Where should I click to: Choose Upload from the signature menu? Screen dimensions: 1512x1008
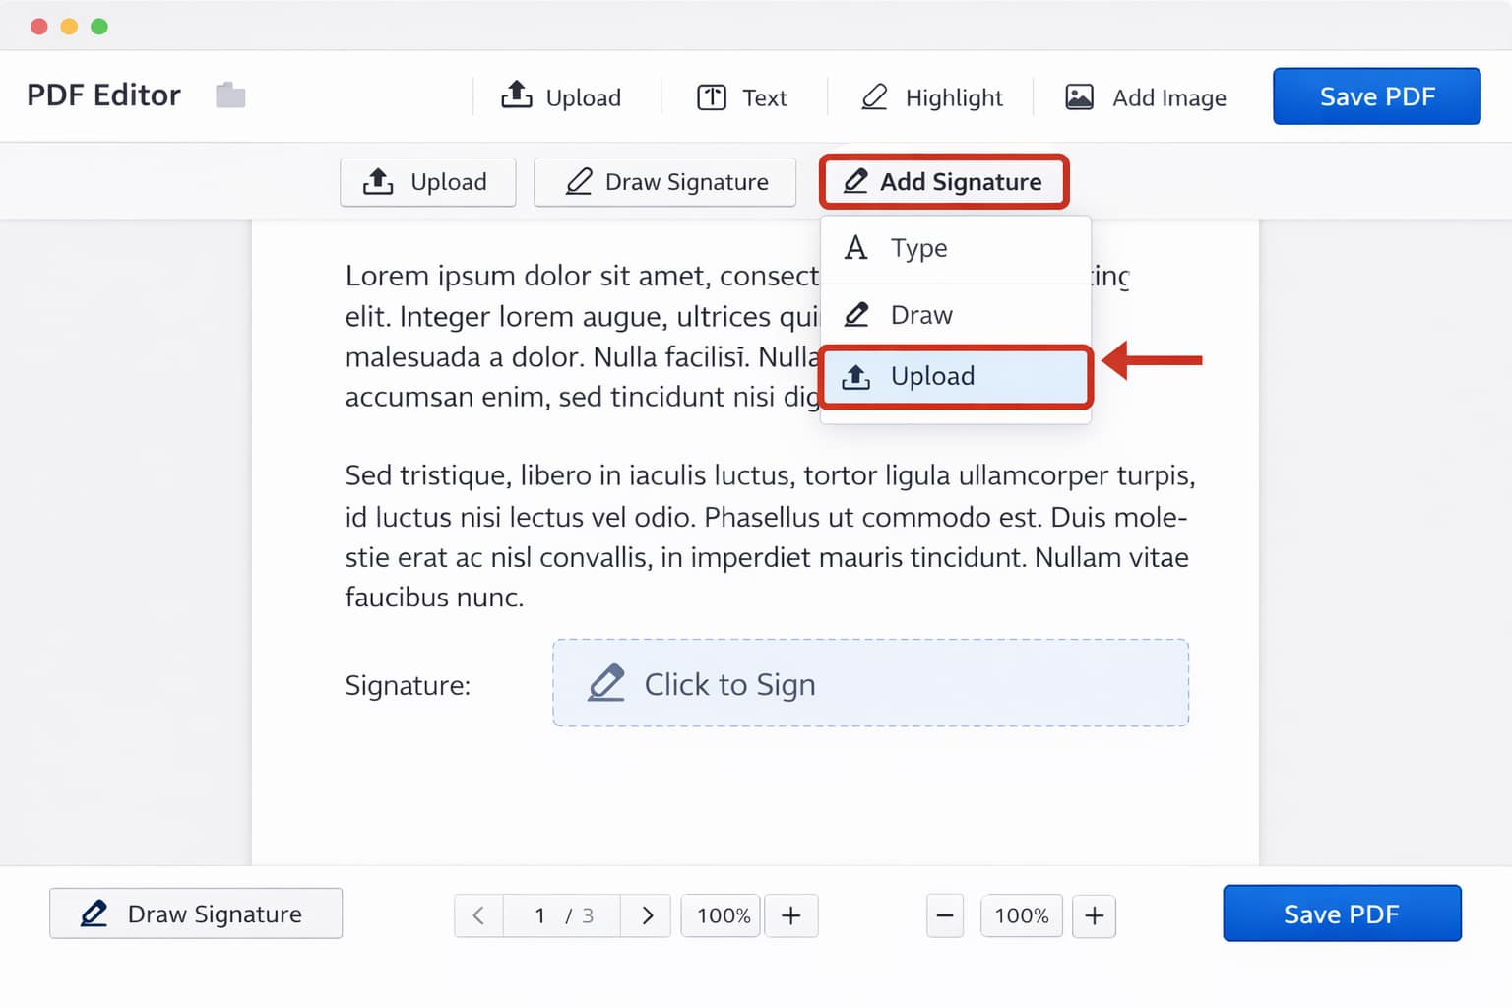coord(955,376)
